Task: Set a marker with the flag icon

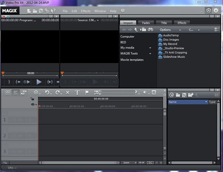Action: (87, 92)
